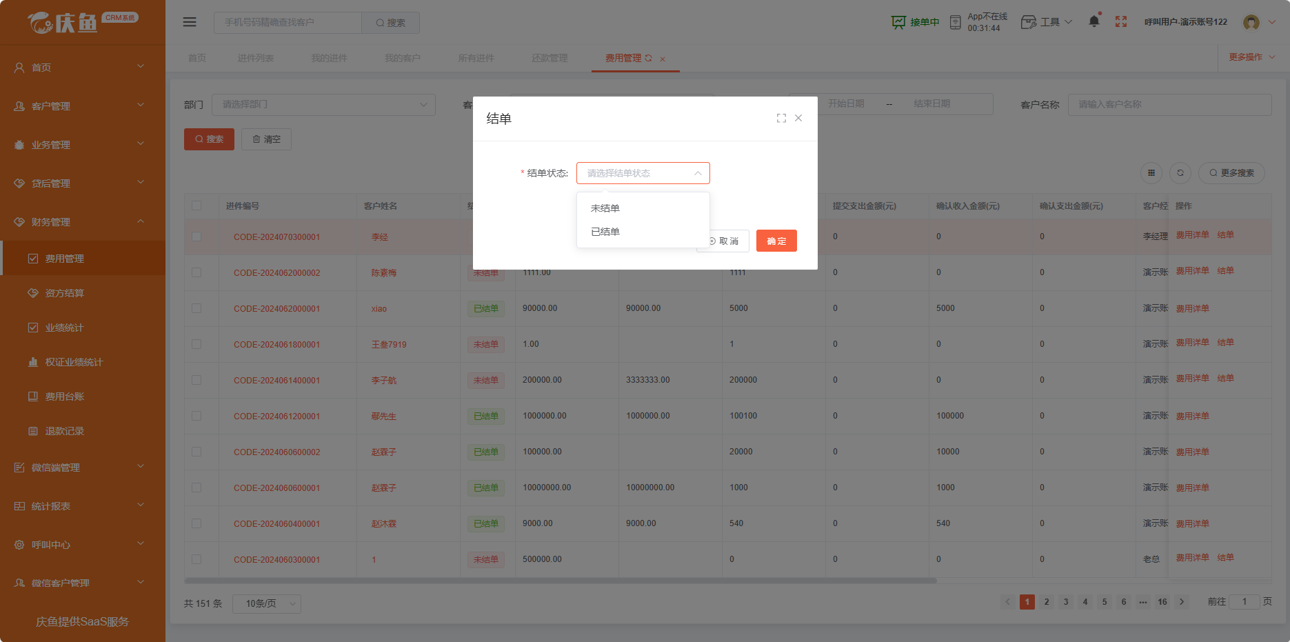Check row CODE-2024061400001
This screenshot has width=1290, height=642.
(x=196, y=380)
